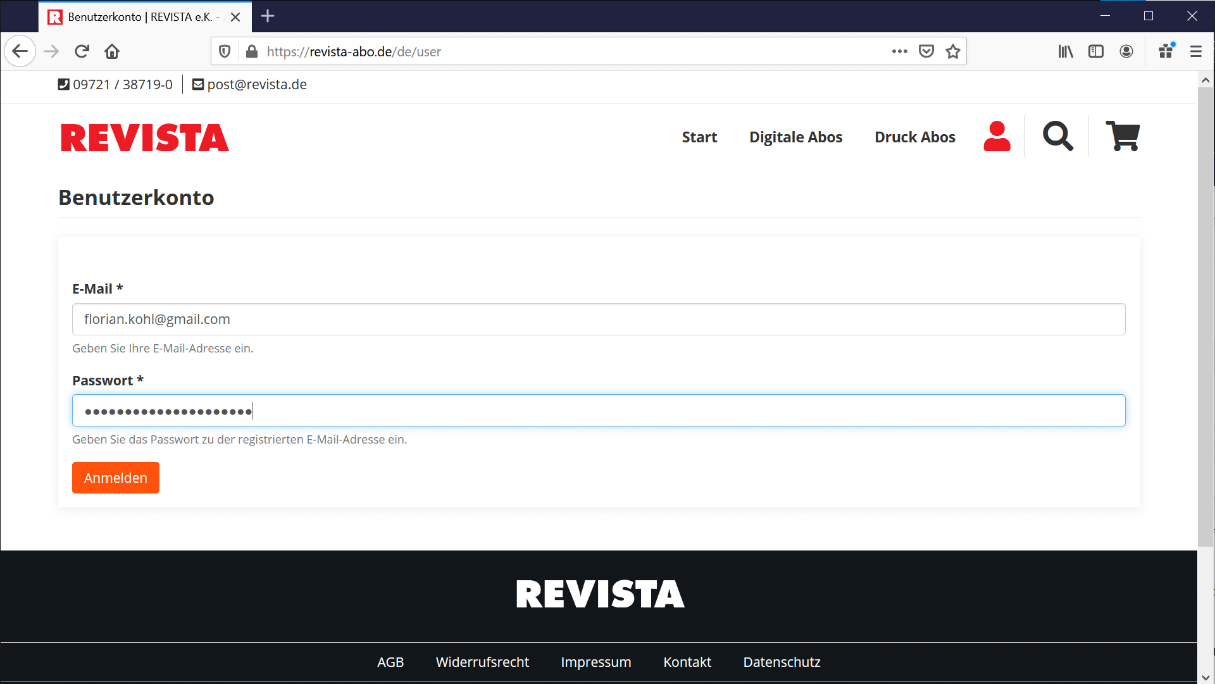The width and height of the screenshot is (1215, 684).
Task: Open the Library bookshelf icon
Action: coord(1066,51)
